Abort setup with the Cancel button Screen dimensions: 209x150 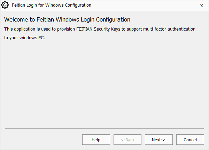click(190, 140)
